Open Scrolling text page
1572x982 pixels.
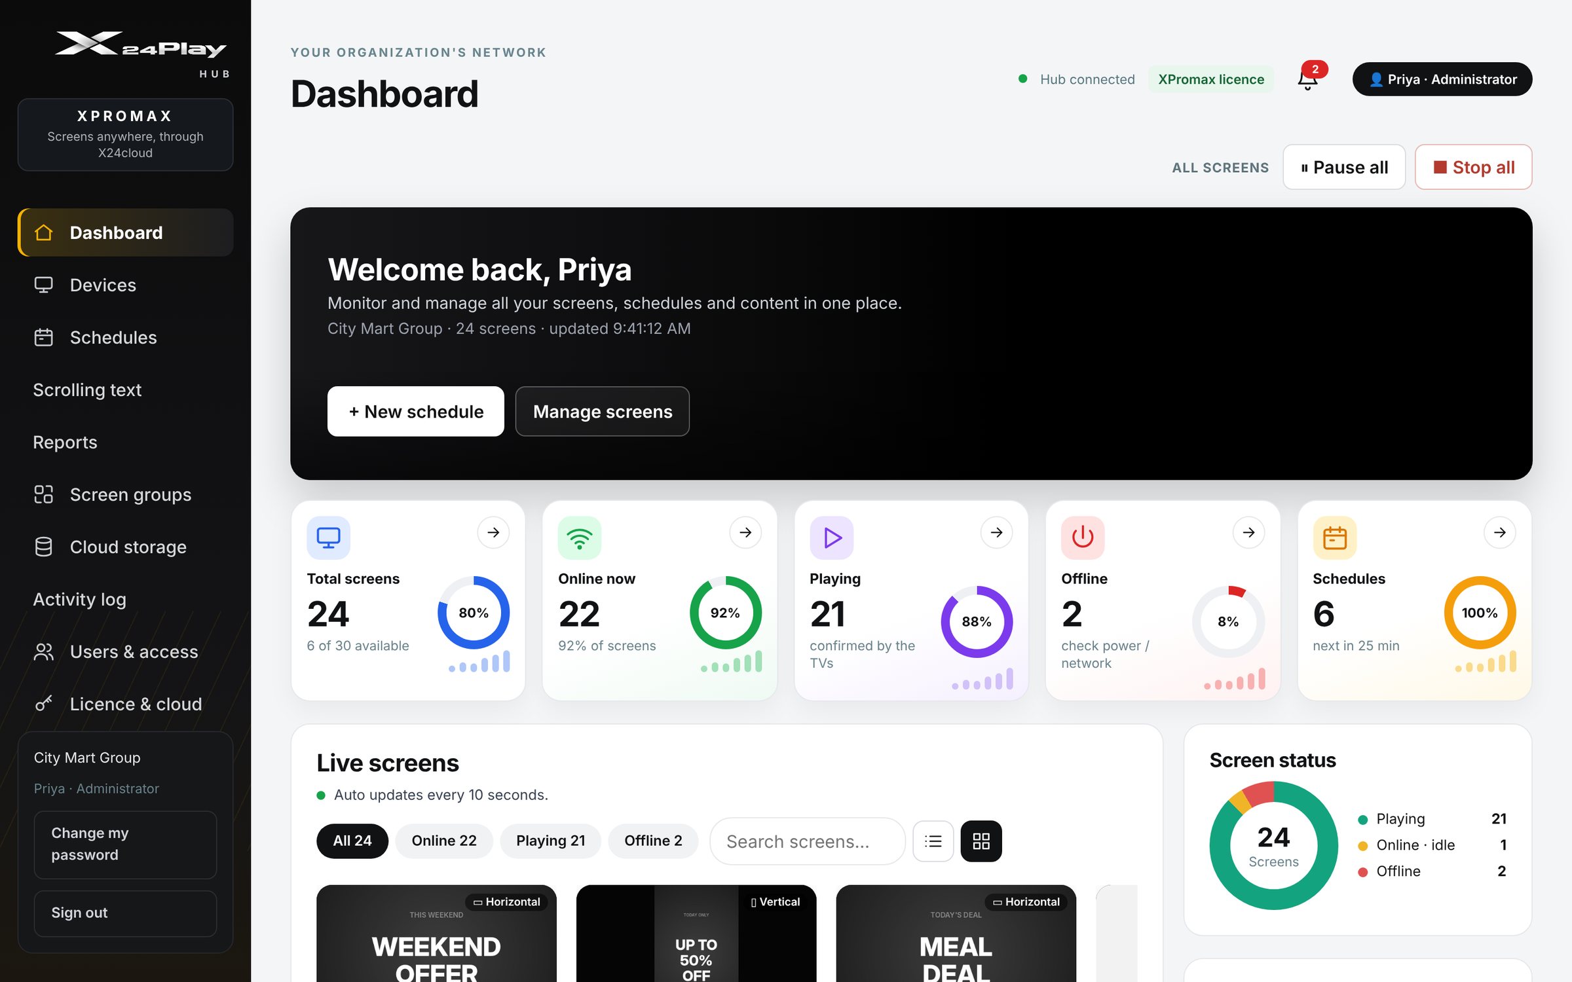coord(126,390)
